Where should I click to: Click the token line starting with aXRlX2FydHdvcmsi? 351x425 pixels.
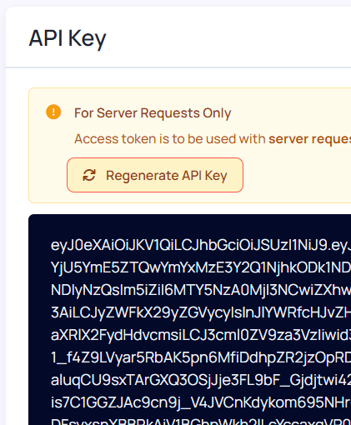point(201,335)
